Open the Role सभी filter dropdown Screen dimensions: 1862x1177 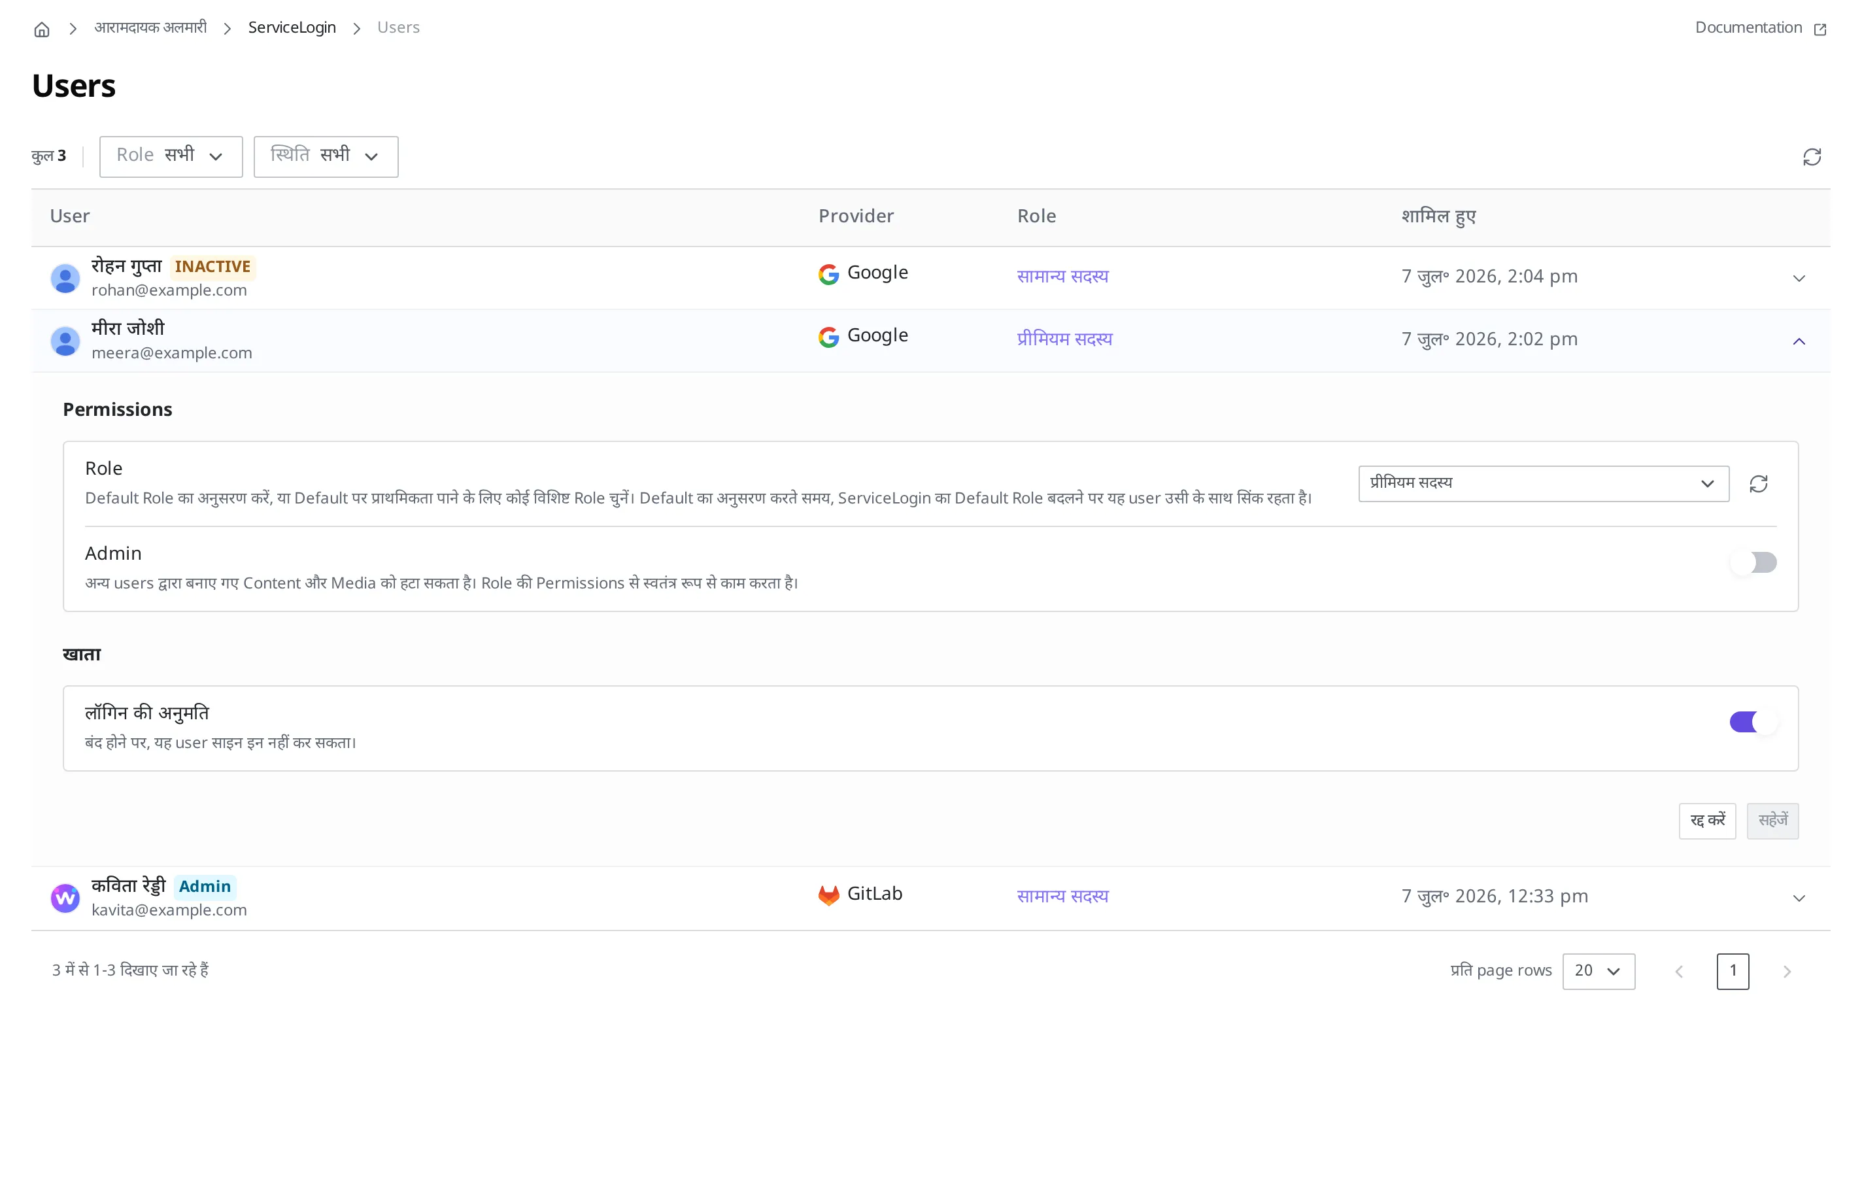171,156
